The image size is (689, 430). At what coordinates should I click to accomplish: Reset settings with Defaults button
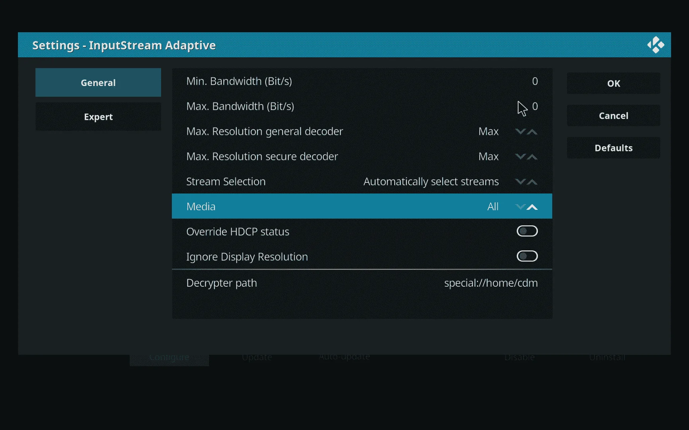(x=613, y=148)
